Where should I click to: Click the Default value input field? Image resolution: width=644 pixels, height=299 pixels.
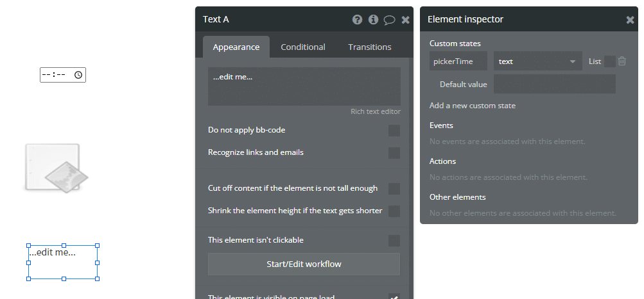(x=555, y=84)
